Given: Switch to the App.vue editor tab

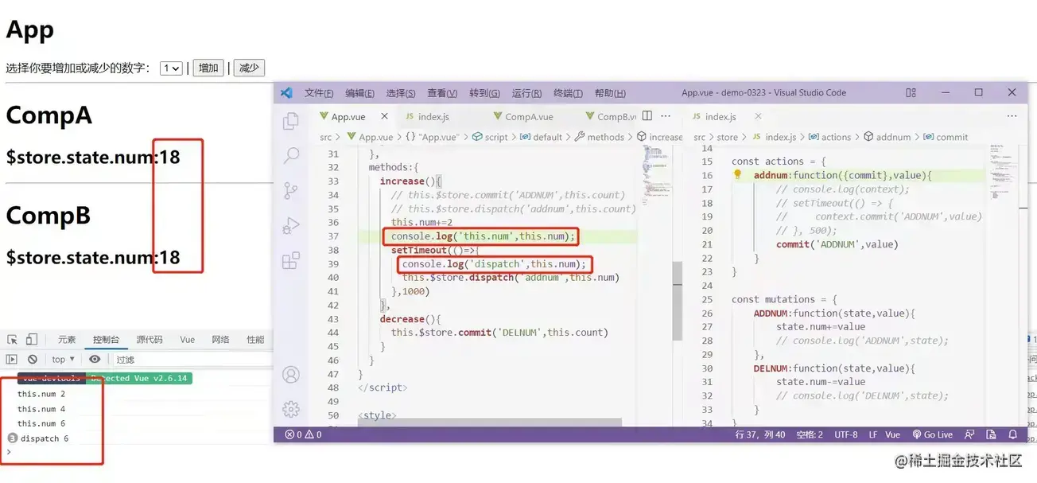Looking at the screenshot, I should click(353, 116).
